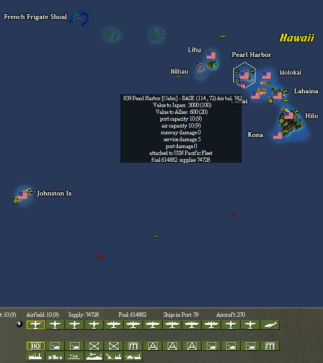Click 'Aircraft: 270' status text
Screen dimensions: 323x363
click(x=231, y=315)
